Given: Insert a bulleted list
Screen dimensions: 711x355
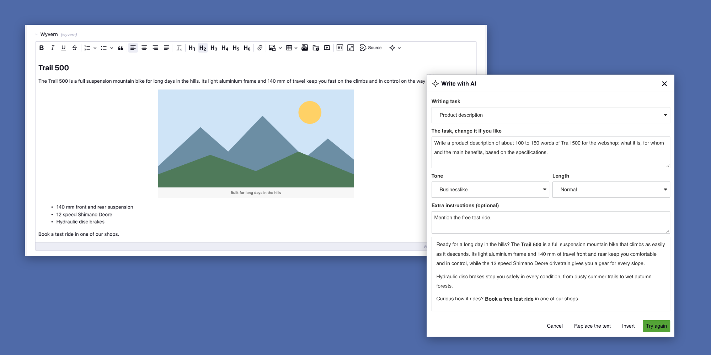Looking at the screenshot, I should click(104, 48).
